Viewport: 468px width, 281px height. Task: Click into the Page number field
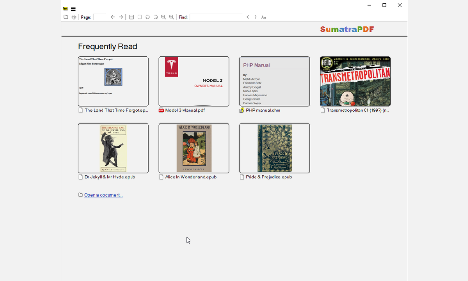(x=99, y=17)
